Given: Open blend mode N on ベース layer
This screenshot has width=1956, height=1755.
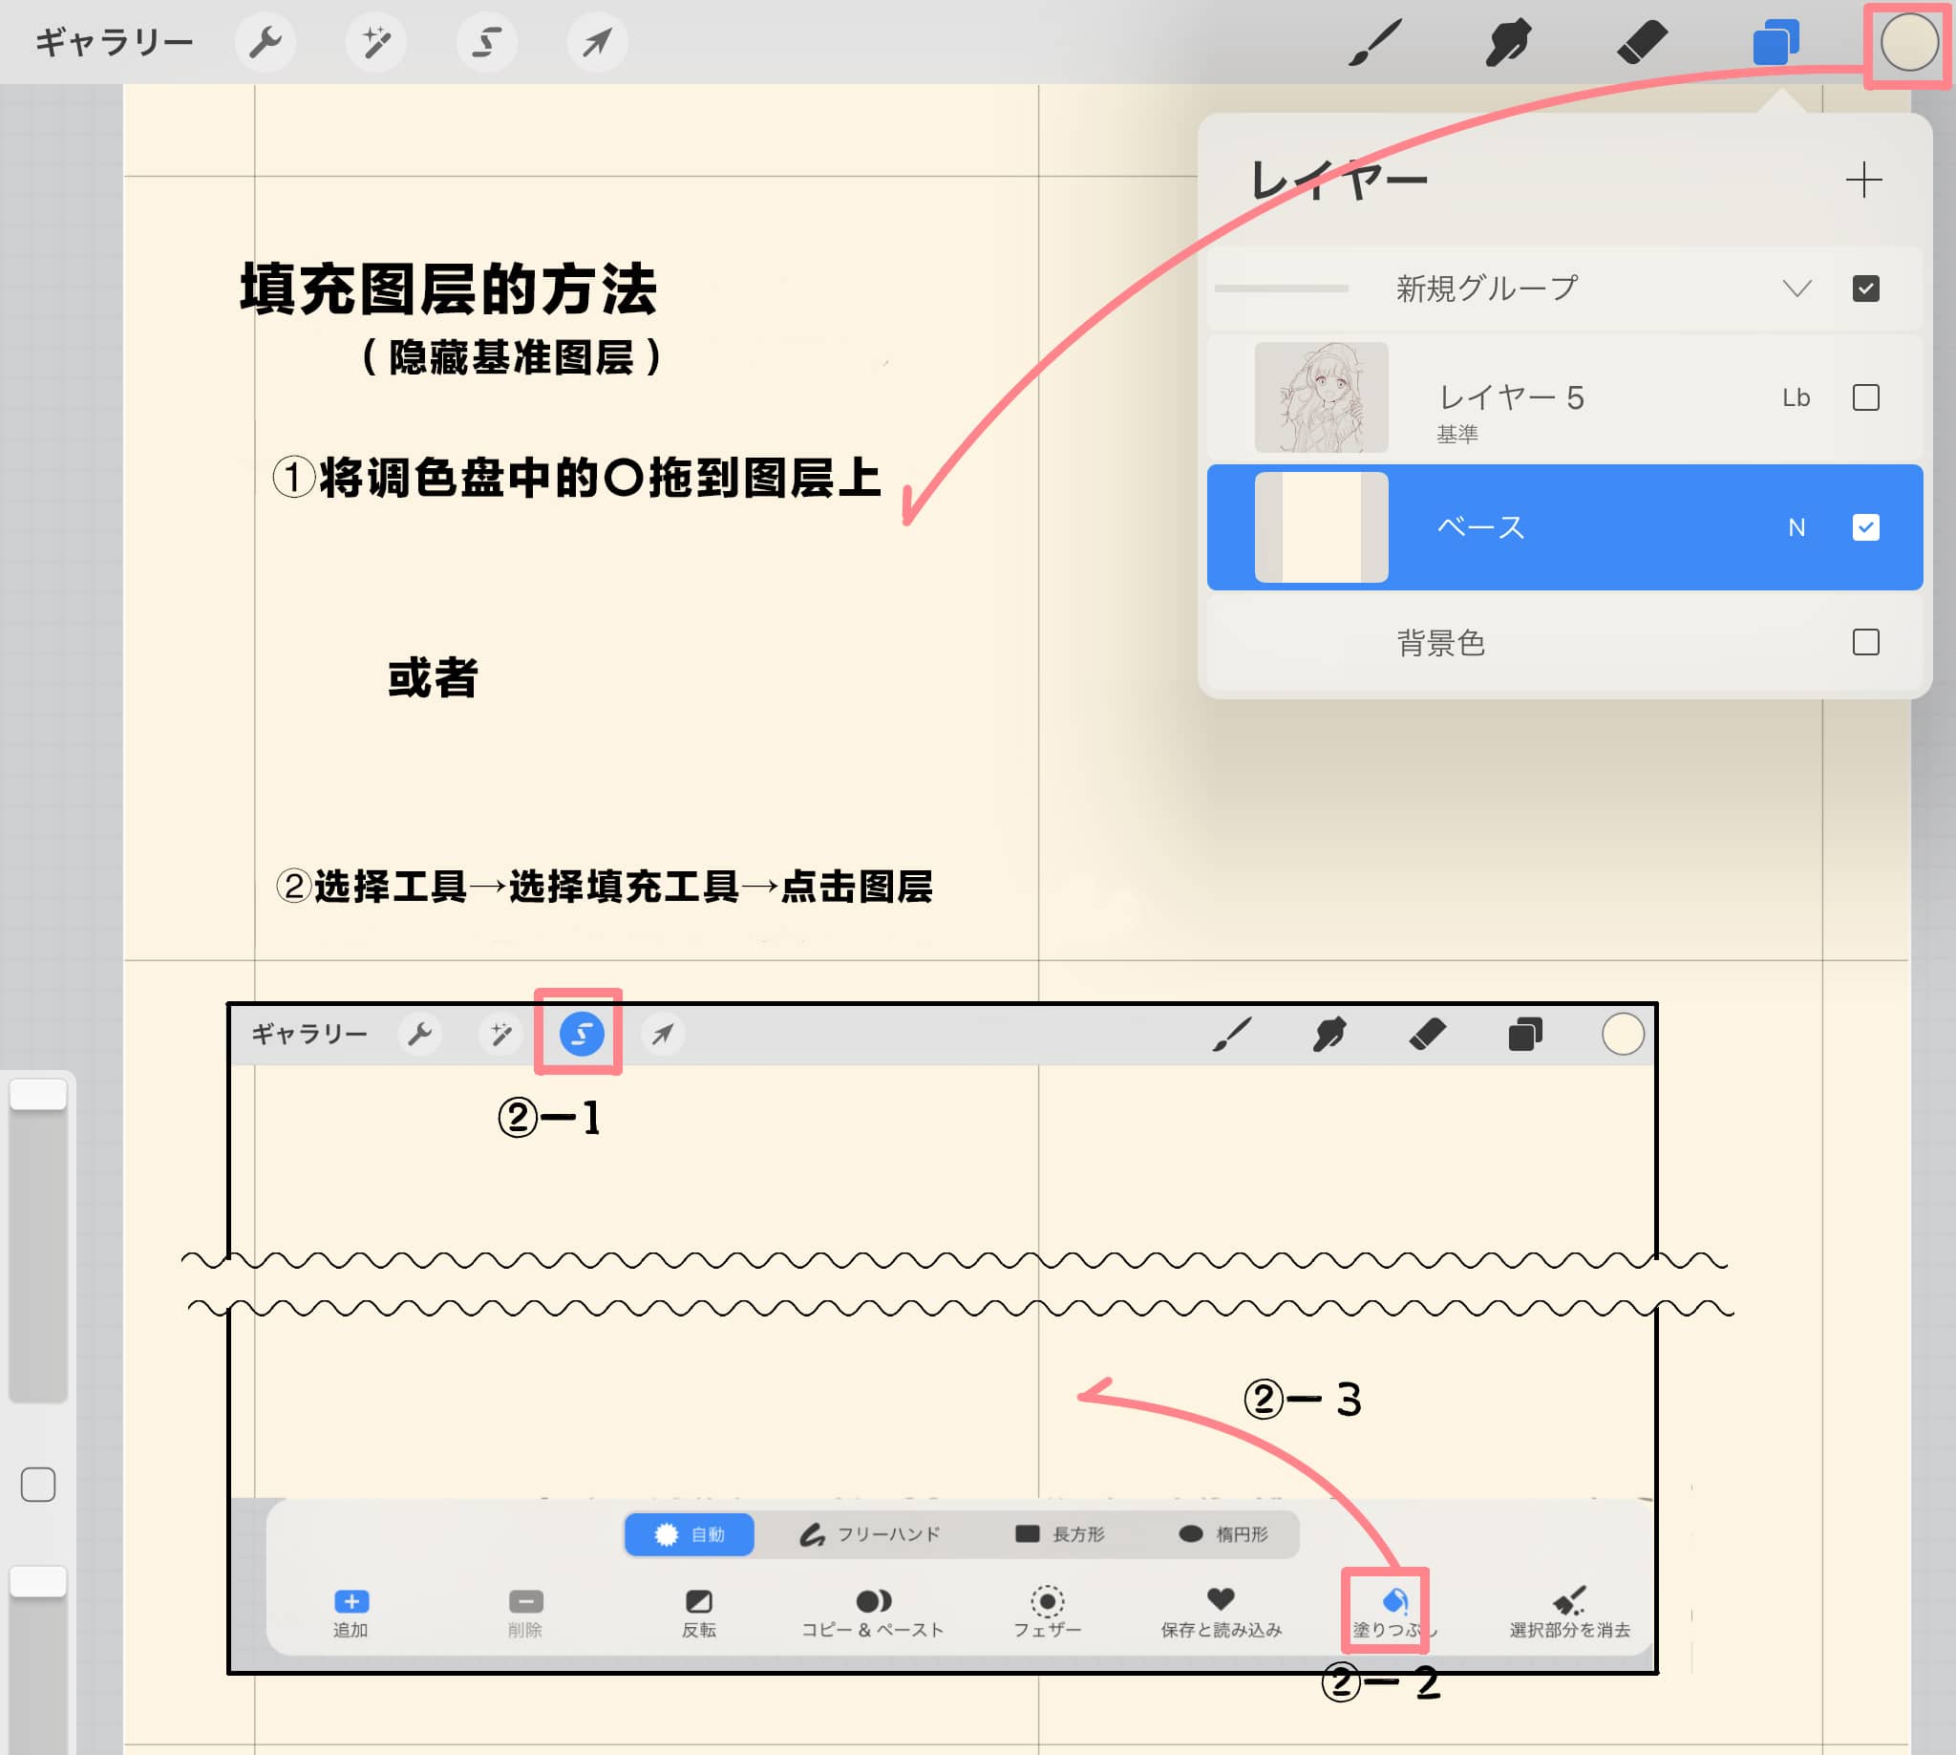Looking at the screenshot, I should [x=1796, y=527].
